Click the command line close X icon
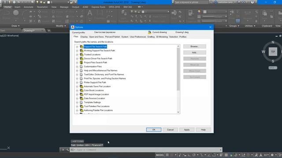Image resolution: width=282 pixels, height=158 pixels. [x=63, y=150]
